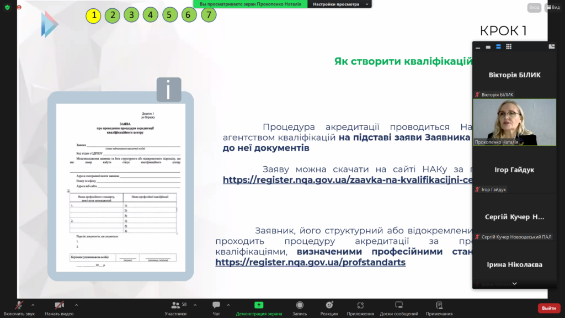The height and width of the screenshot is (318, 565).
Task: Click the red Выйти button
Action: point(548,308)
